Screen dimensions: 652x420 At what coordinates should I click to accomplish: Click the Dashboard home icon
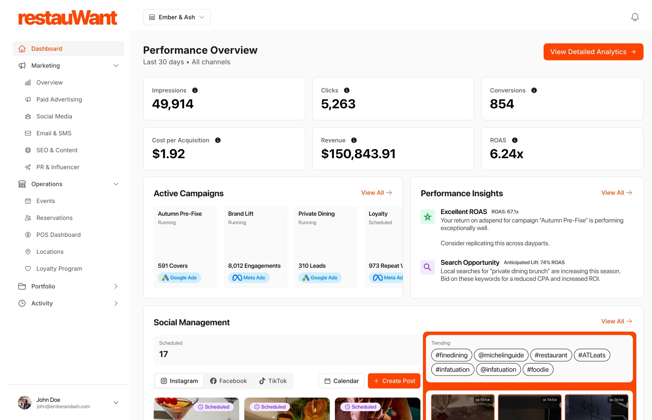22,49
